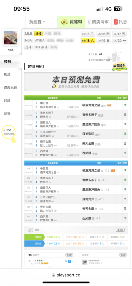
Task: Click 主推月勝率 25 % stat
Action: tap(75, 243)
